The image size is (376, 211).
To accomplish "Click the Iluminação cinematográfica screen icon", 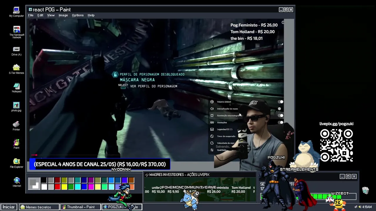I will (212, 115).
